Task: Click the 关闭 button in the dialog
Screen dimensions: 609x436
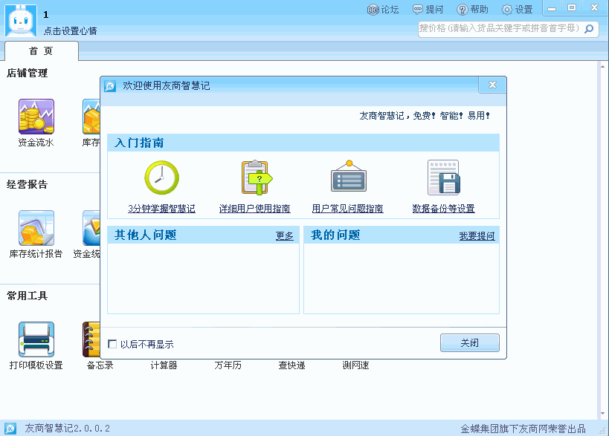Action: 469,343
